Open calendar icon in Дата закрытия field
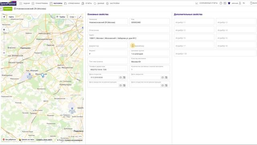The image size is (257, 145). tap(166, 77)
